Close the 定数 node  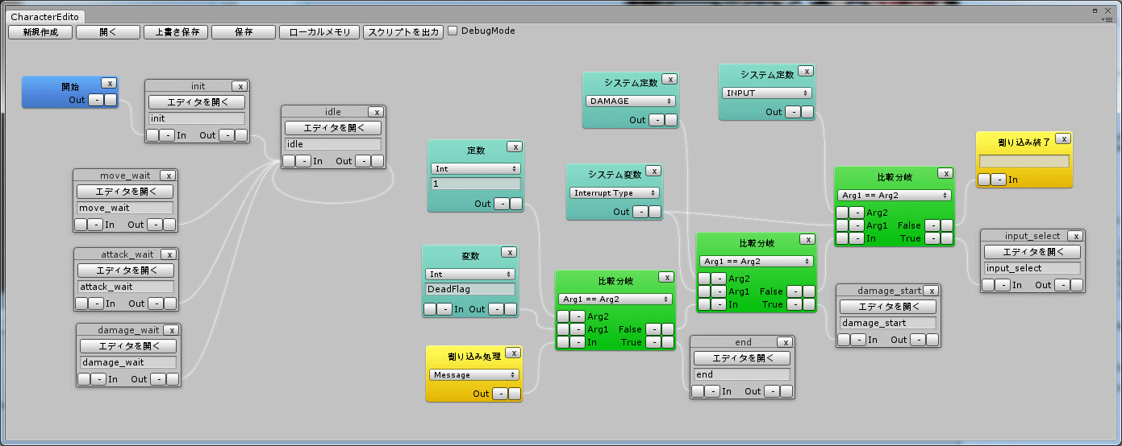tap(515, 147)
